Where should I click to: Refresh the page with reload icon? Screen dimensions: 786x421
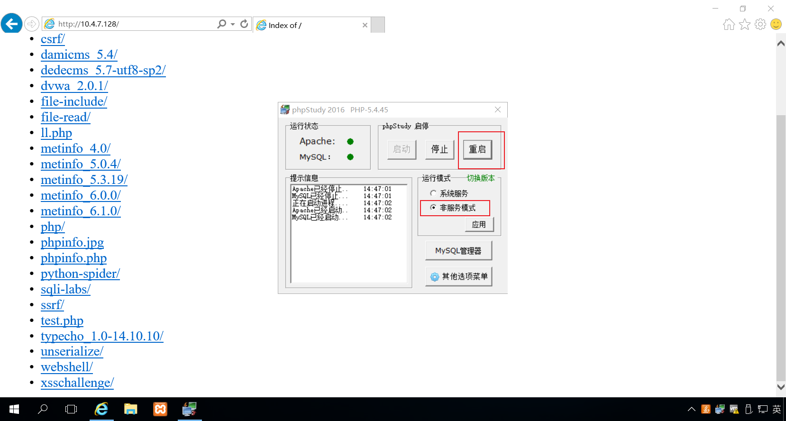click(244, 24)
